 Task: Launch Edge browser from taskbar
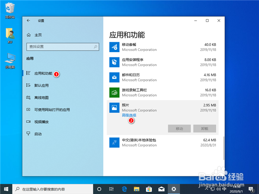124,189
